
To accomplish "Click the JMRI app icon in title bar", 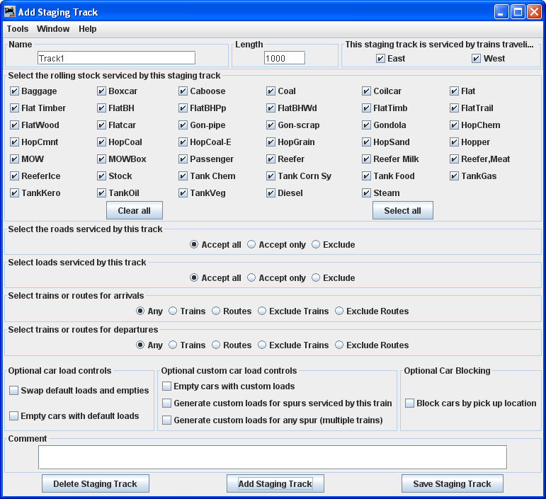I will click(10, 12).
